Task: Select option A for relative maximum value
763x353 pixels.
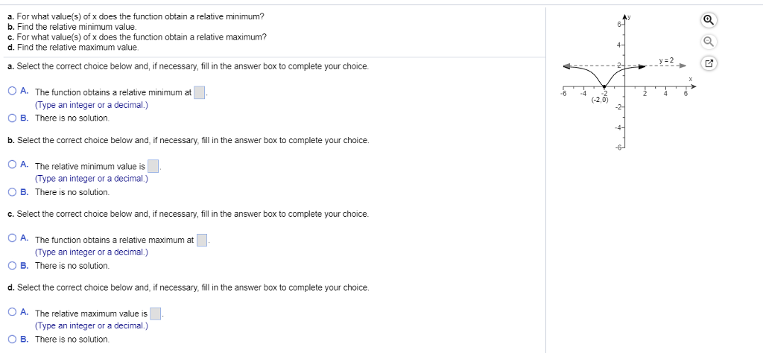Action: [12, 313]
